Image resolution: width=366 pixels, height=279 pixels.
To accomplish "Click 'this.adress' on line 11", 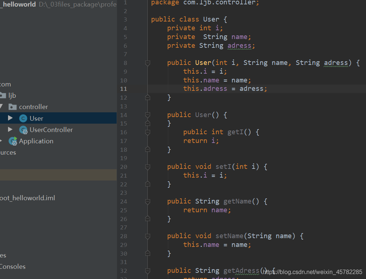I will tap(205, 89).
